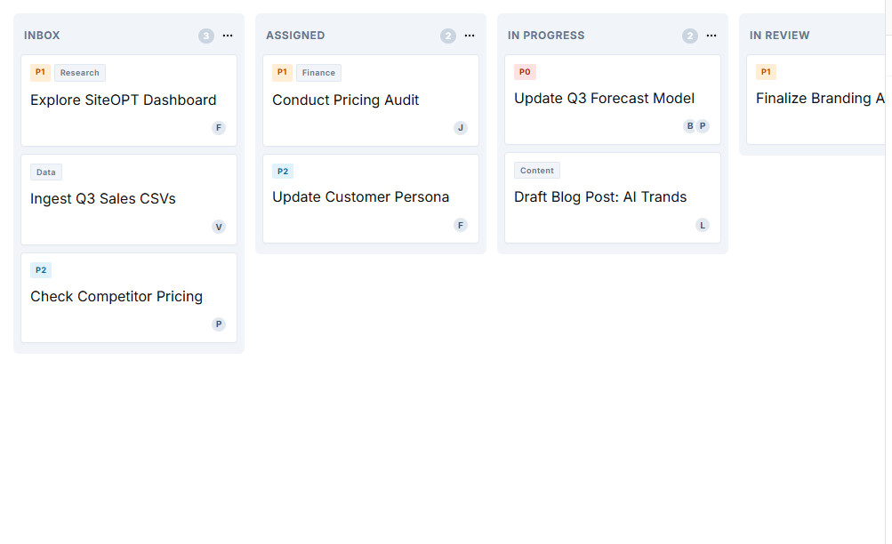This screenshot has width=892, height=544.
Task: Click the P0 priority tag on Forecast Model
Action: point(525,72)
